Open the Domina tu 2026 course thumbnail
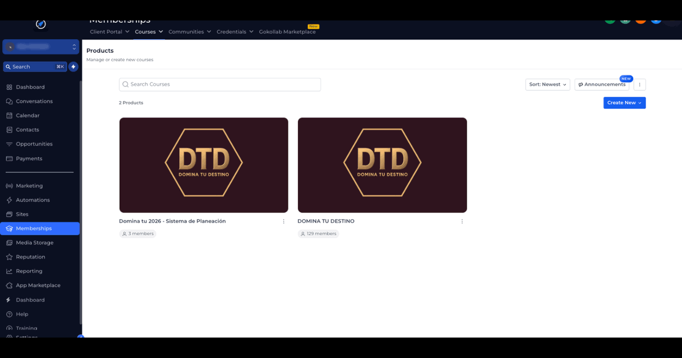Viewport: 682px width, 358px height. pos(203,165)
